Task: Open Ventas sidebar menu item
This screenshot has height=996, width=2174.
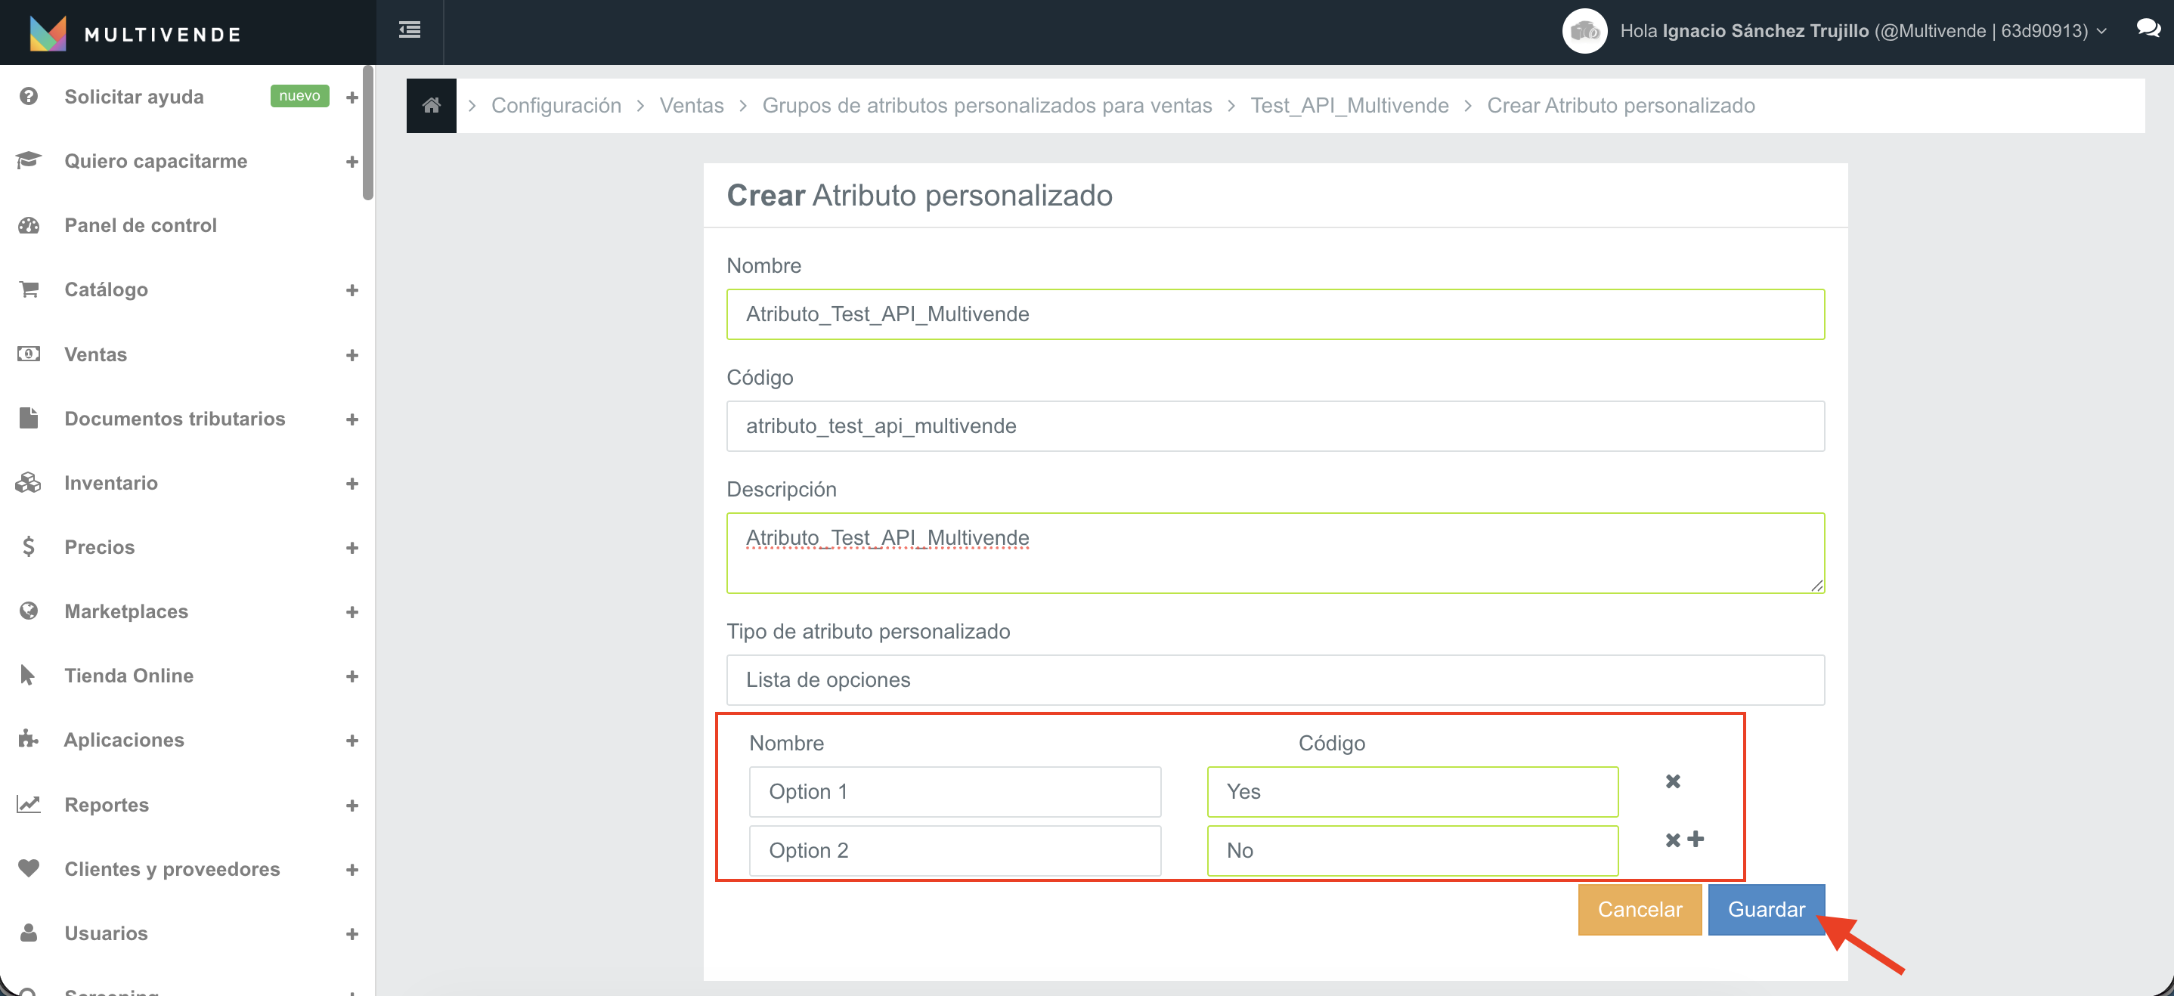Action: pos(95,354)
